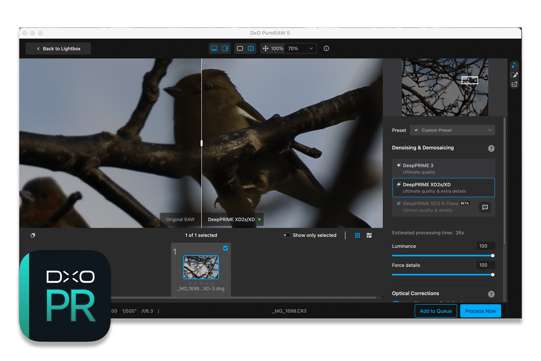This screenshot has height=361, width=541.
Task: Click the filmstrip horizontal scrollbar
Action: (x=243, y=298)
